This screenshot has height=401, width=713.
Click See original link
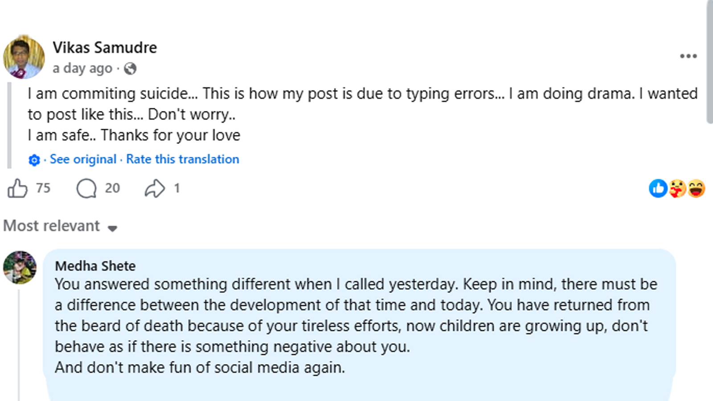(x=83, y=159)
